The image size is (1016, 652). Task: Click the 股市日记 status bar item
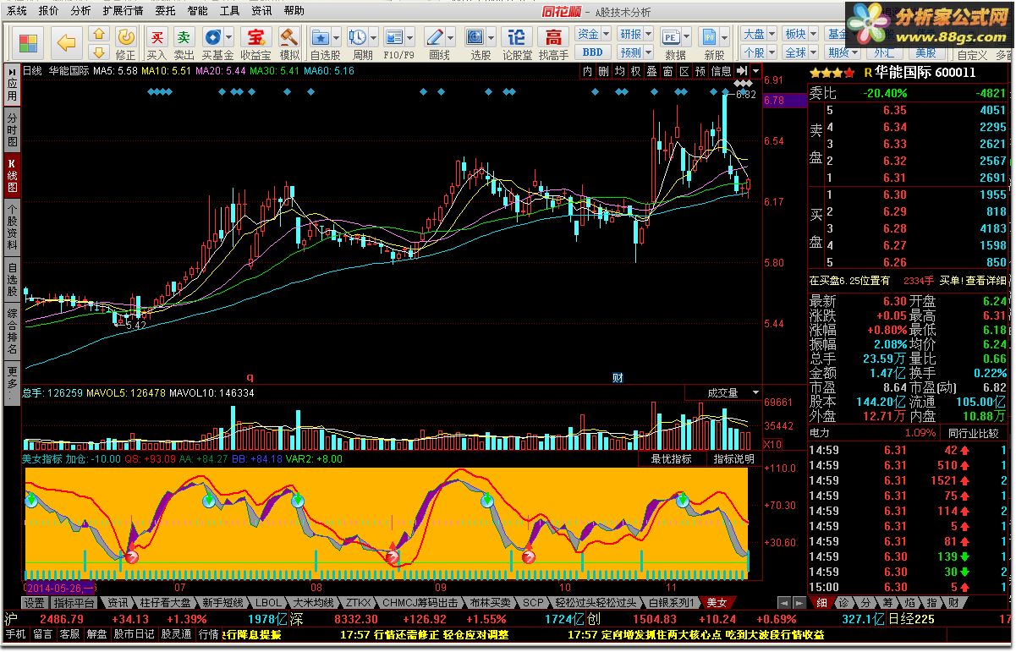(135, 633)
